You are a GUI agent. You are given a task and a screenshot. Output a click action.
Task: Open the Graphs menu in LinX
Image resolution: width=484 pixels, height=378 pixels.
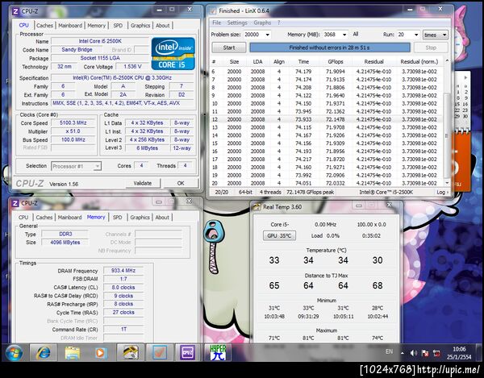[x=262, y=23]
